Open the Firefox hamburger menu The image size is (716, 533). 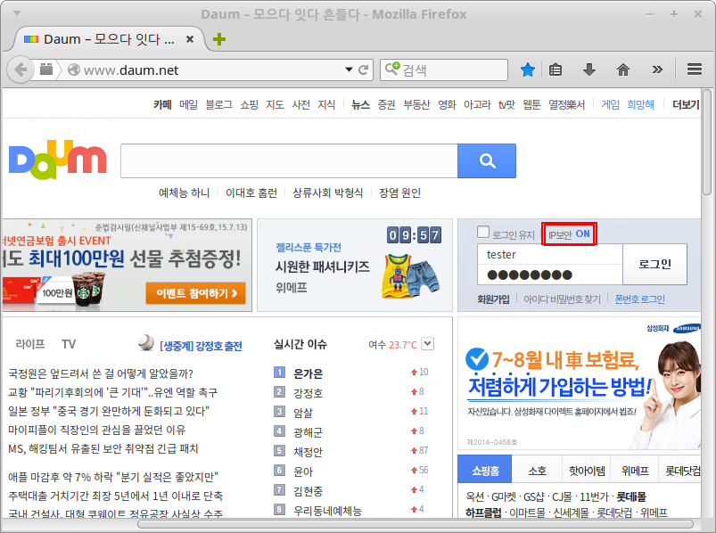694,70
